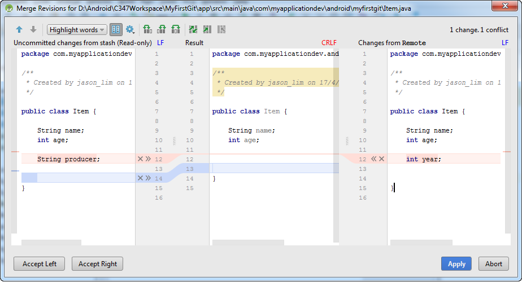Image resolution: width=522 pixels, height=282 pixels.
Task: Click the Accept Right button
Action: click(98, 263)
